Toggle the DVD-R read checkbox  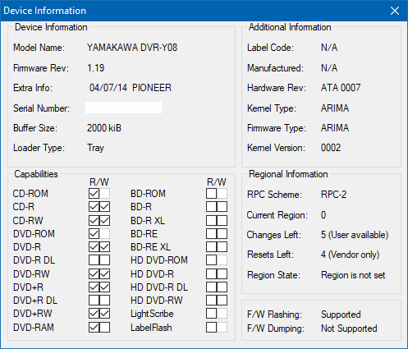pyautogui.click(x=94, y=247)
